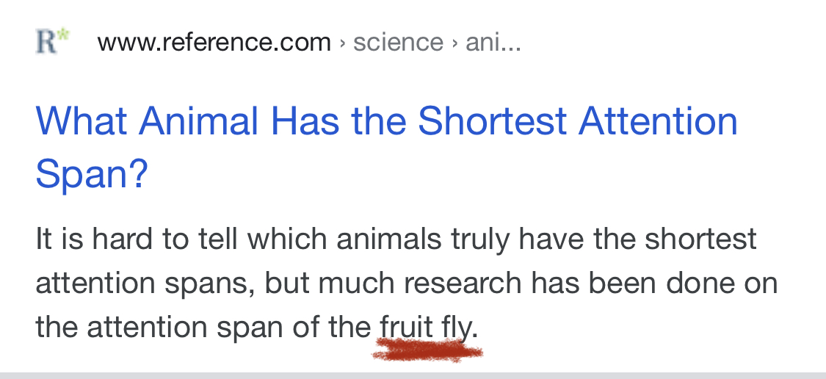This screenshot has height=379, width=826.
Task: Click the snippet line starting 'It is hard'
Action: 396,239
